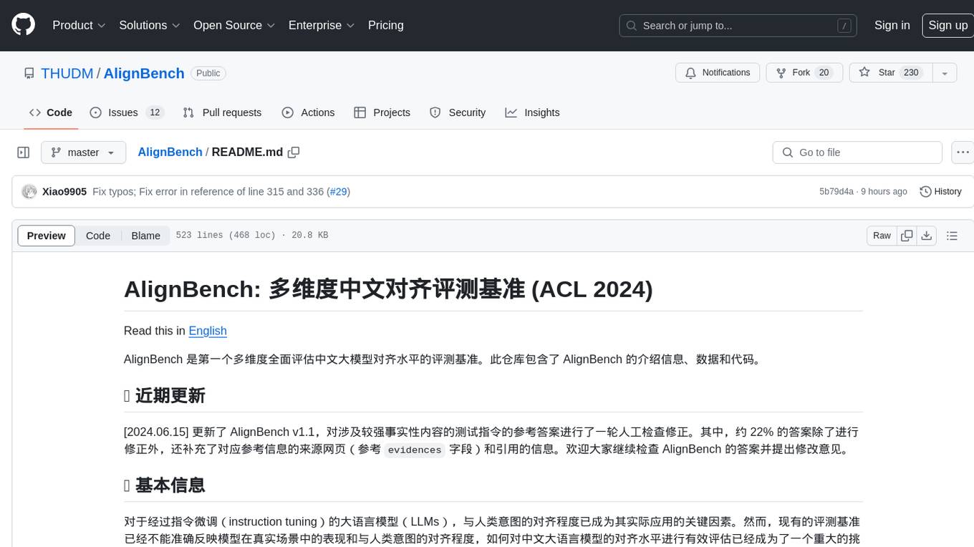This screenshot has height=547, width=974.
Task: Open the master branch selector
Action: point(83,153)
